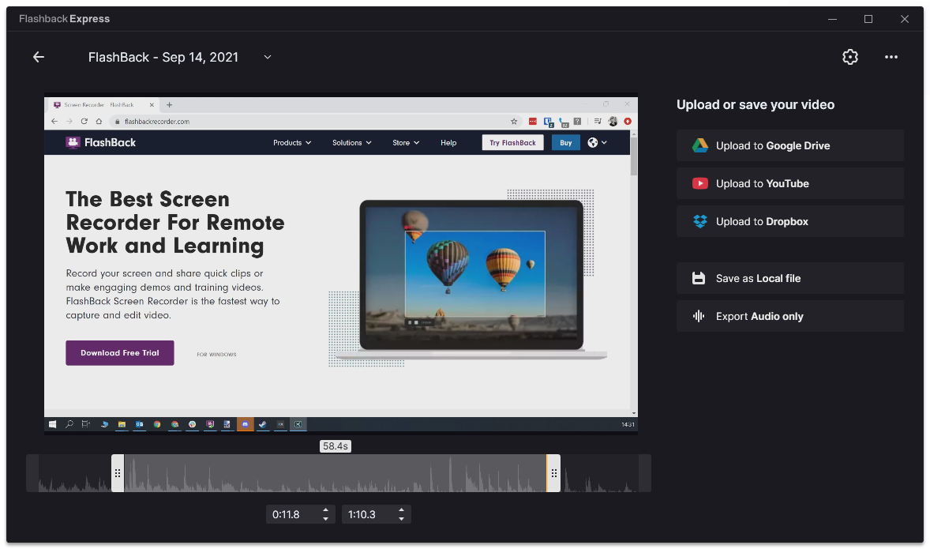Image resolution: width=930 pixels, height=549 pixels.
Task: Click the browser back arrow in preview
Action: point(54,121)
